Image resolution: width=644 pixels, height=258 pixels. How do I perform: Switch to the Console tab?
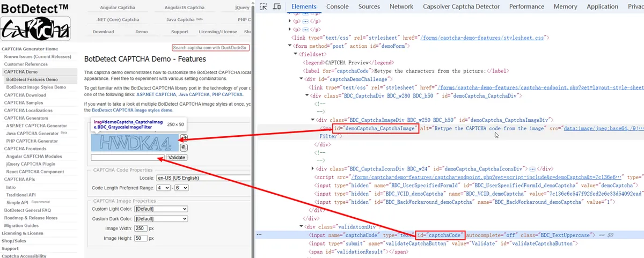click(338, 6)
